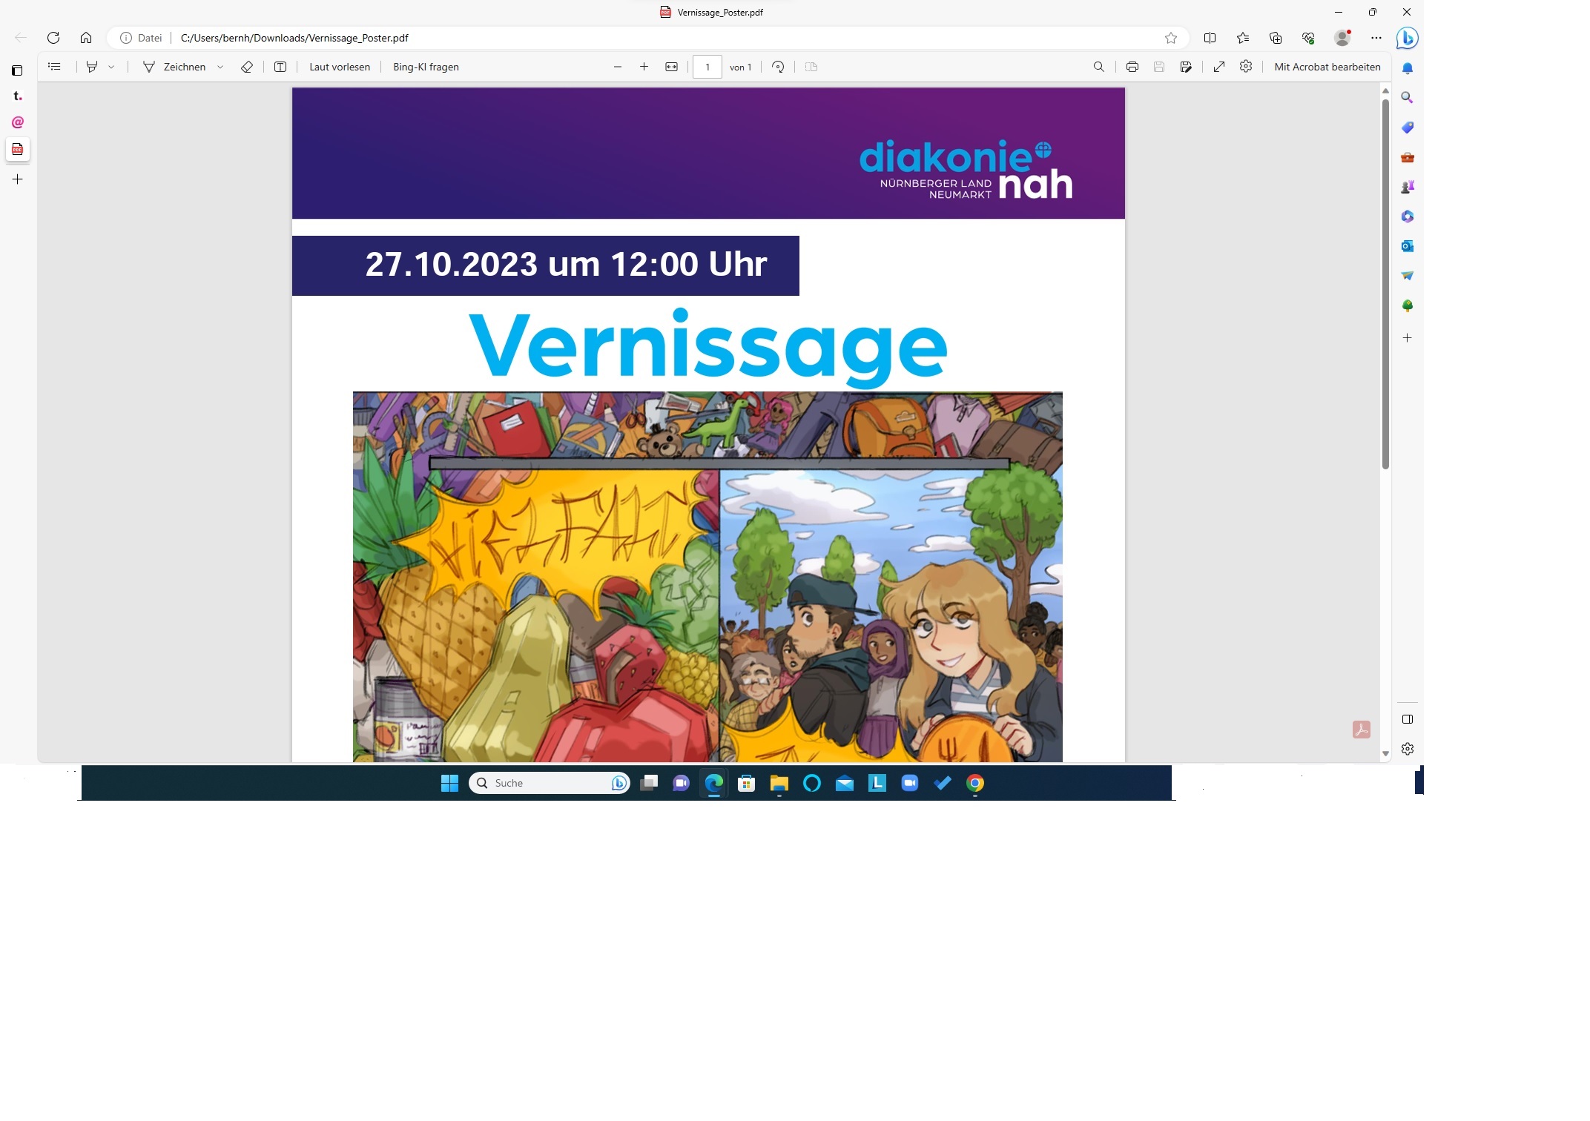This screenshot has width=1590, height=1121.
Task: Click Bing-KI fragen button
Action: [x=426, y=67]
